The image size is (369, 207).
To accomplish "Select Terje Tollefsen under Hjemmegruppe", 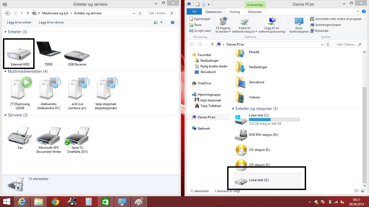I will click(x=210, y=106).
